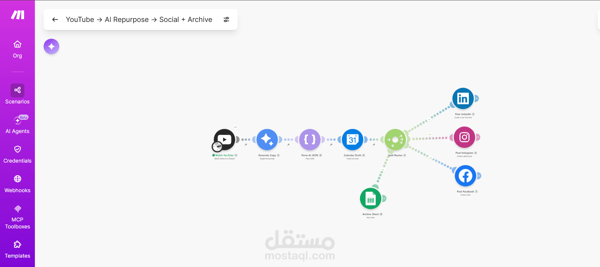Viewport: 600px width, 267px height.
Task: Open the Org section in the sidebar
Action: 17,49
